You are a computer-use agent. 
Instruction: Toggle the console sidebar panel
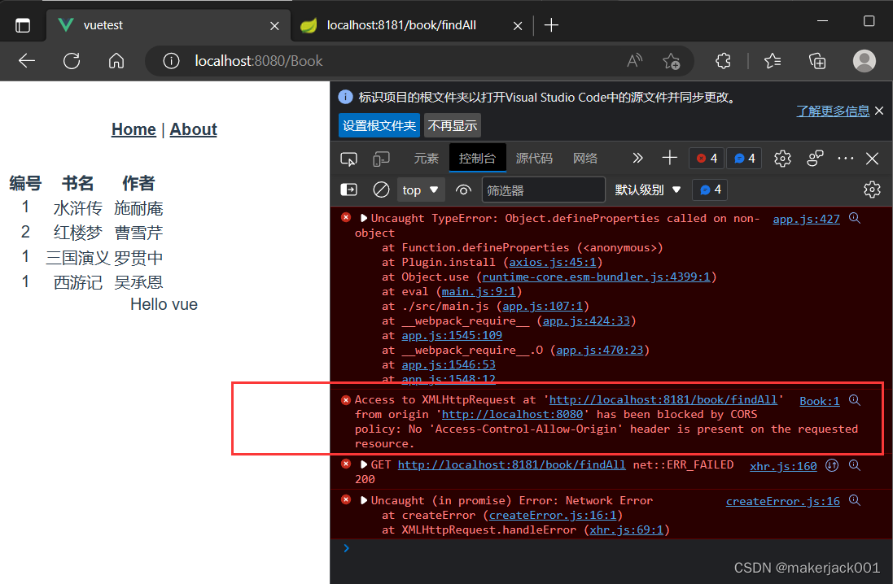click(348, 190)
